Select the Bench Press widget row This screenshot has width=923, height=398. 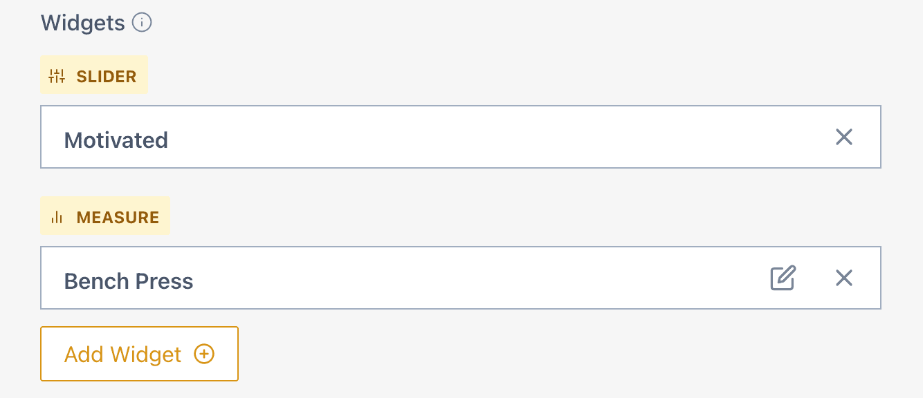tap(461, 278)
